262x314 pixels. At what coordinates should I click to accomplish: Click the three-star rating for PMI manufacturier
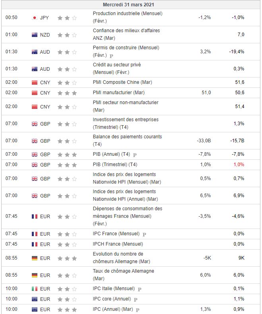click(67, 93)
